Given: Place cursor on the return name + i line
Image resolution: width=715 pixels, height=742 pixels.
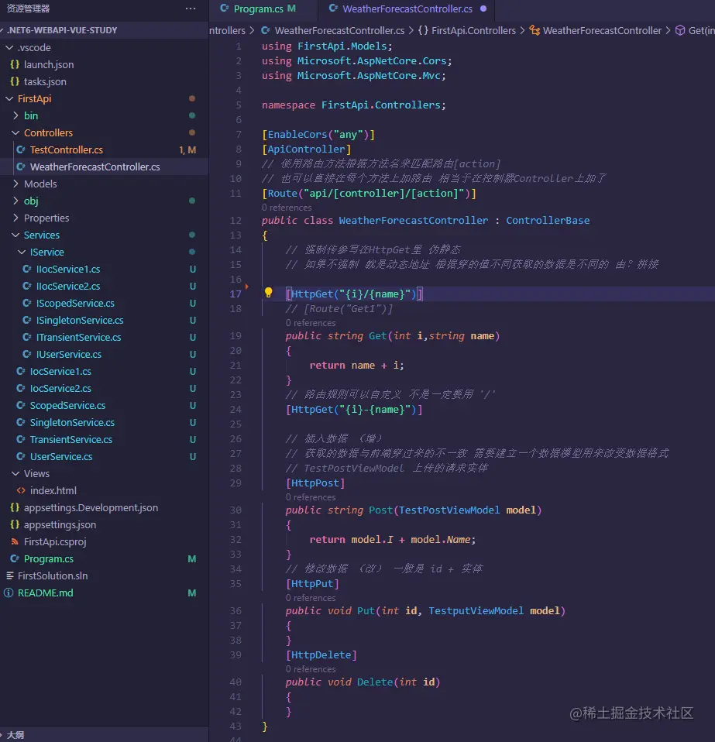Looking at the screenshot, I should tap(356, 365).
